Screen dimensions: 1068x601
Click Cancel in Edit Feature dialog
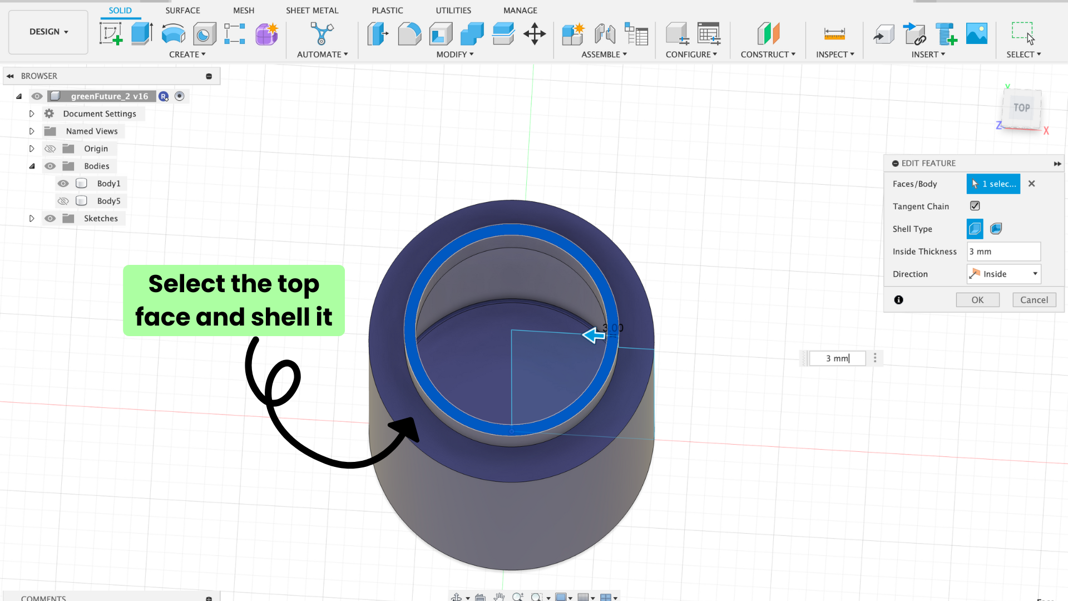(1034, 300)
